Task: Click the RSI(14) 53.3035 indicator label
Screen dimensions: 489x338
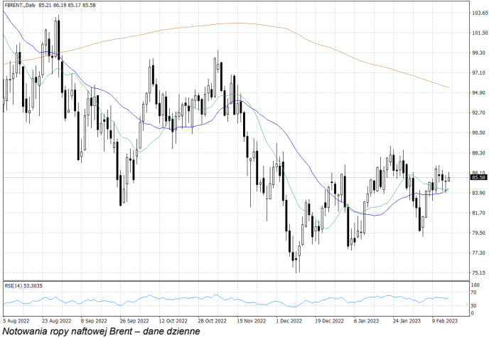Action: click(25, 285)
